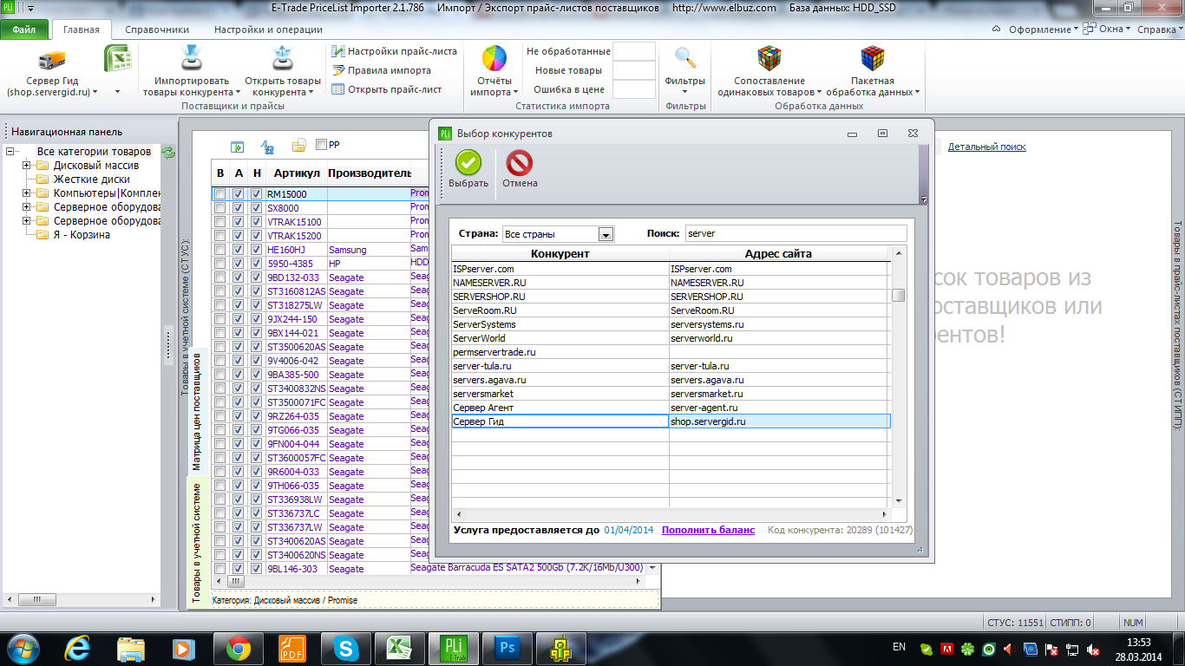Select the Сервер Агент competitor row
Viewport: 1185px width, 666px height.
click(x=671, y=408)
